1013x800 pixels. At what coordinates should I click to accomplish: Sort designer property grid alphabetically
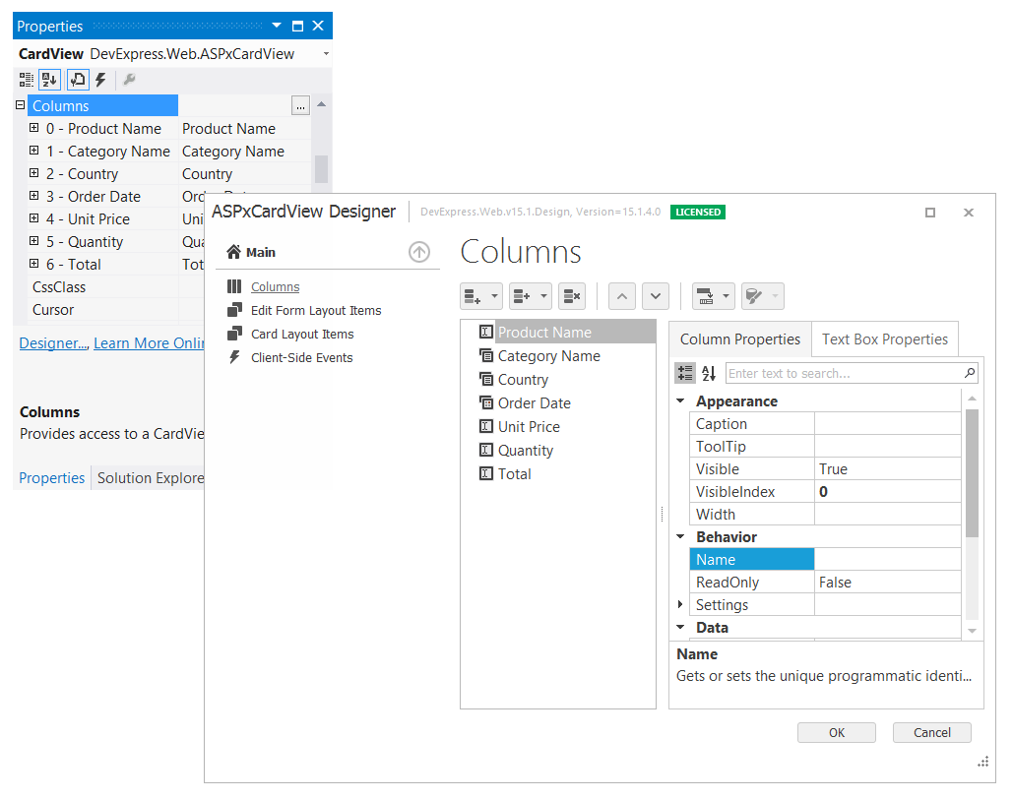pyautogui.click(x=709, y=373)
